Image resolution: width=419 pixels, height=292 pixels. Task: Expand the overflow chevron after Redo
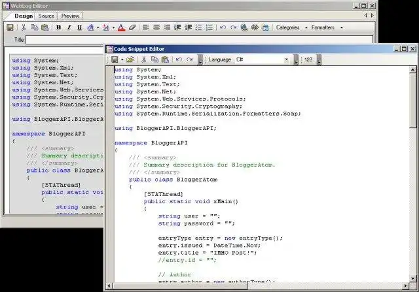pos(200,59)
